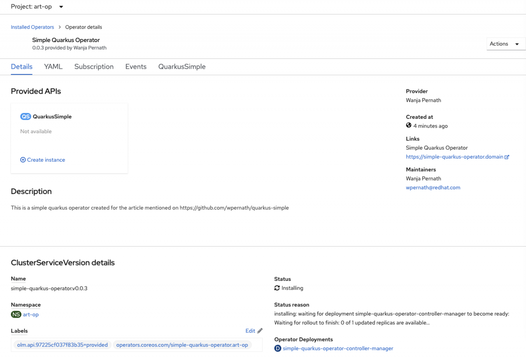Image resolution: width=526 pixels, height=358 pixels.
Task: Expand the Project caret arrow
Action: [60, 7]
